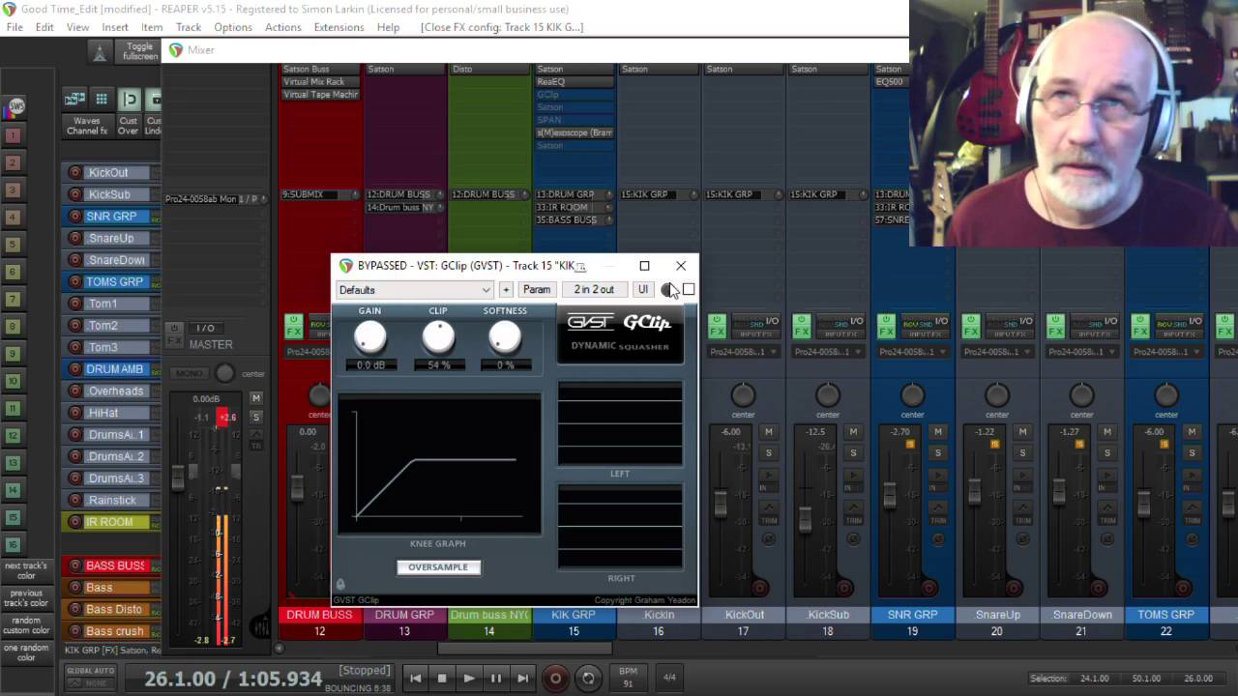The height and width of the screenshot is (696, 1238).
Task: Select the Overheads track in the list
Action: tap(116, 391)
